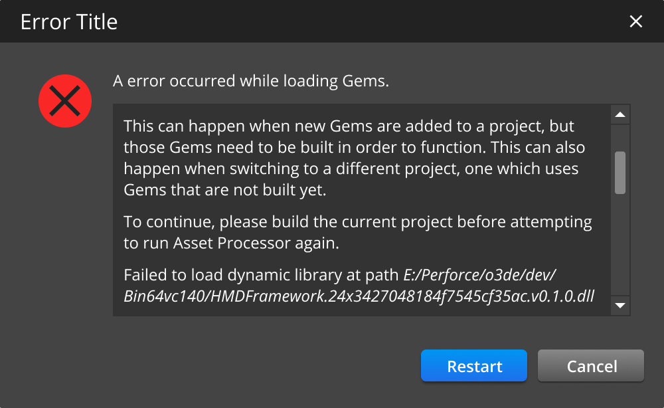Click the "Failed to load dynamic library" text

pyautogui.click(x=262, y=275)
